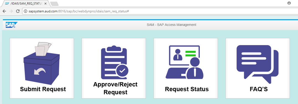Click SAM - SAP Access Management title
Image resolution: width=298 pixels, height=104 pixels.
click(172, 25)
